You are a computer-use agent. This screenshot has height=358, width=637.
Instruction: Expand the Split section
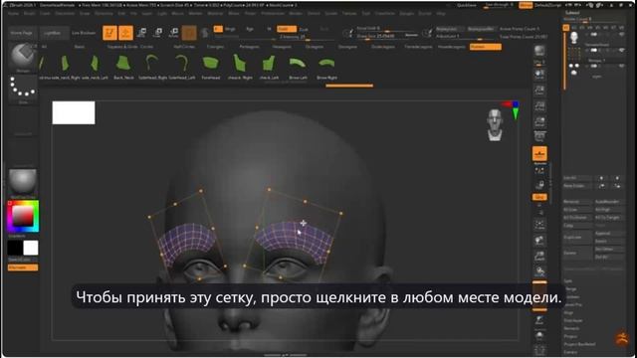tap(568, 280)
